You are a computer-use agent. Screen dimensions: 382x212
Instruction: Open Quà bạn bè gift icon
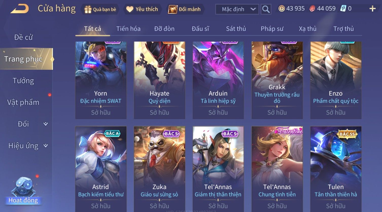tap(88, 9)
